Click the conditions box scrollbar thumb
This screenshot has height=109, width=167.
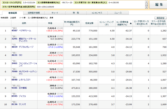coord(146,5)
